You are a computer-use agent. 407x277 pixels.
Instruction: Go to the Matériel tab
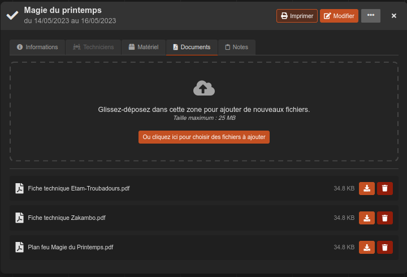point(143,47)
